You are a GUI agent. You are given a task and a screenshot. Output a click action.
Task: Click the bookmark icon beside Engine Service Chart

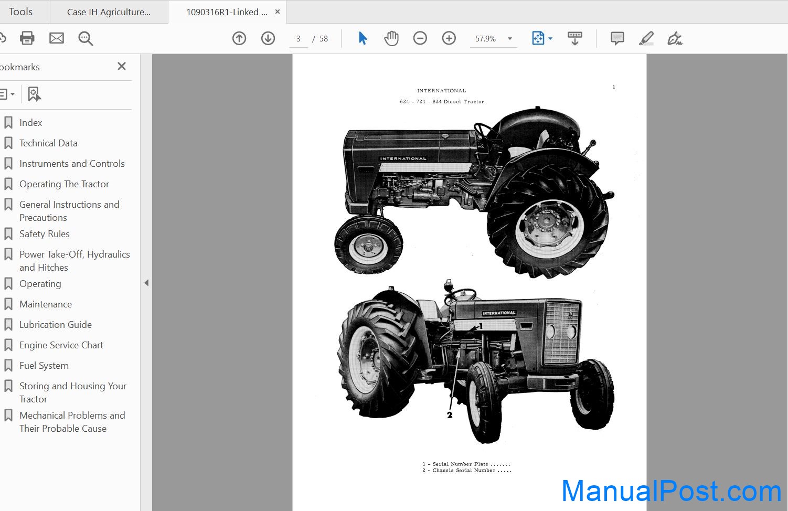pos(8,345)
